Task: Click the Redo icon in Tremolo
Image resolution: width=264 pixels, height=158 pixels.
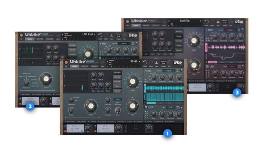Action: click(x=213, y=22)
